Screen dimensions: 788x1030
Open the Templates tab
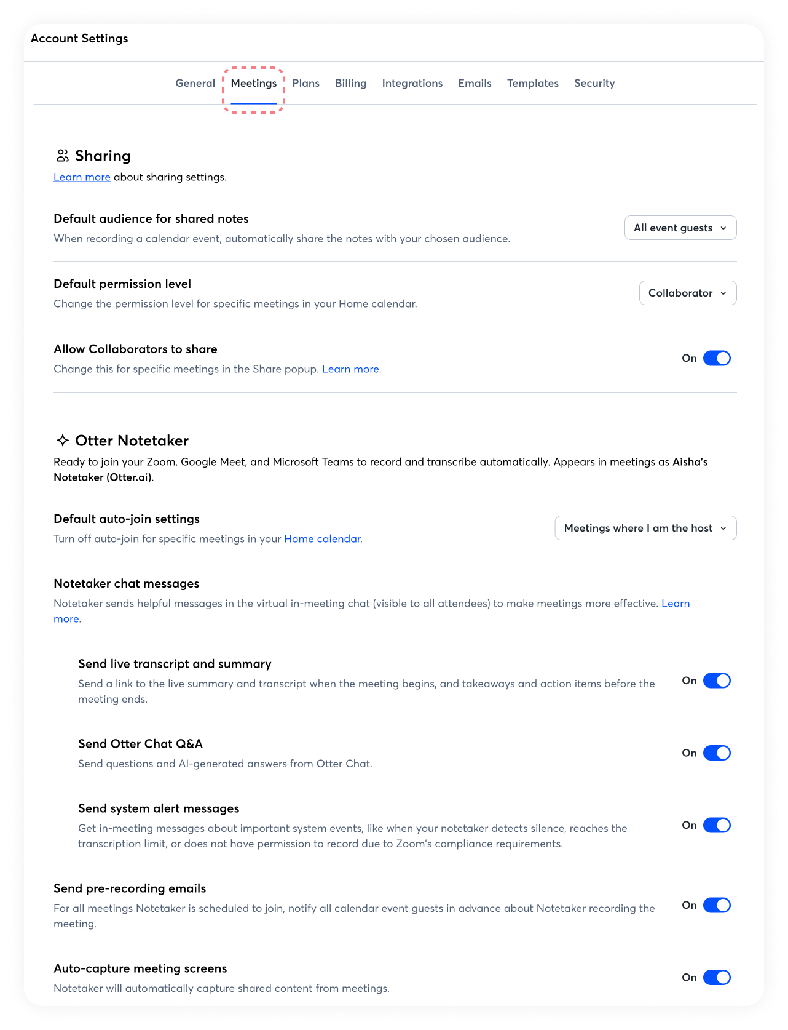[533, 83]
